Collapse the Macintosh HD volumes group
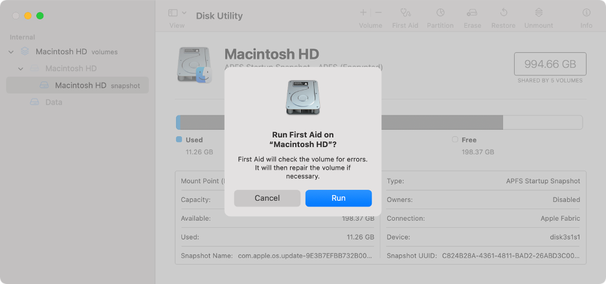Viewport: 606px width, 284px height. pyautogui.click(x=11, y=52)
